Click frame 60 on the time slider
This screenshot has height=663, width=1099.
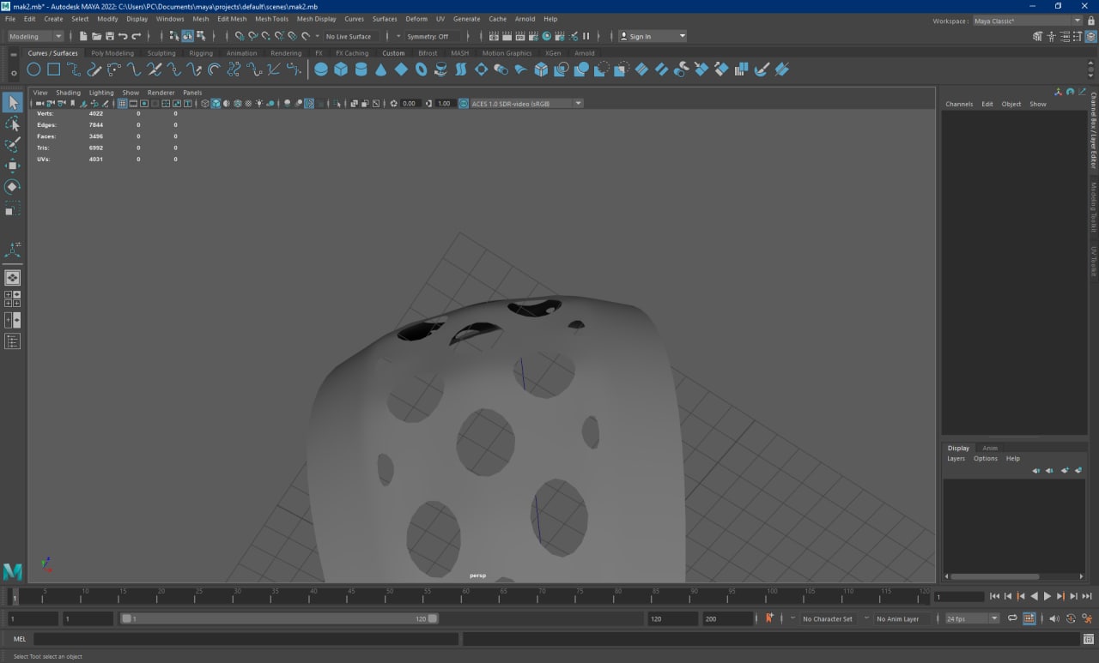[x=464, y=595]
